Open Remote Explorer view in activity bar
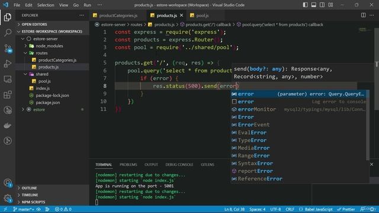Image resolution: width=379 pixels, height=213 pixels. [8, 79]
